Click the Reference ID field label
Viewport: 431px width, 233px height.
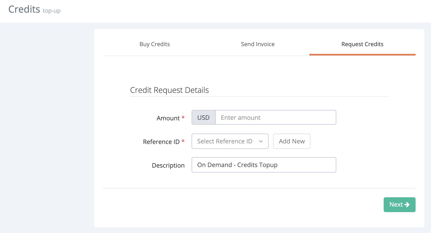click(161, 142)
